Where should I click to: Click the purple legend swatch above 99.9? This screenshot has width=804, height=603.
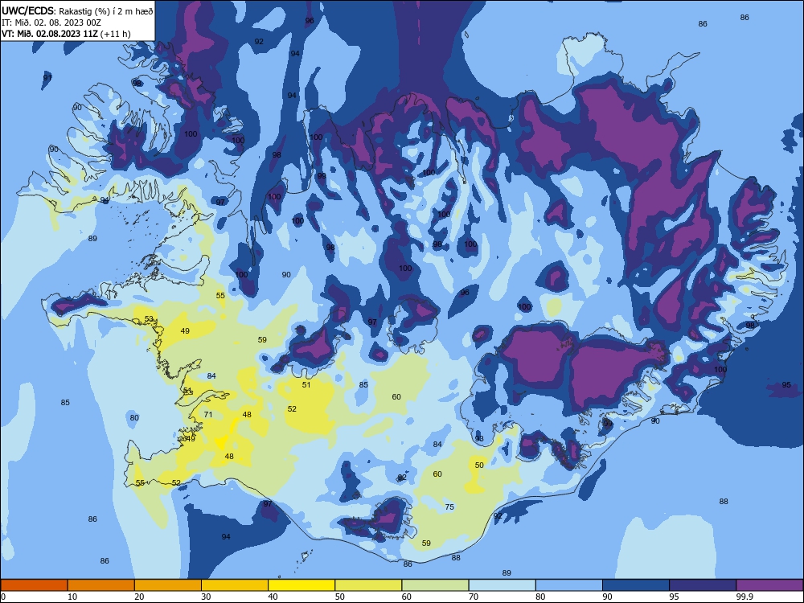[x=769, y=585]
